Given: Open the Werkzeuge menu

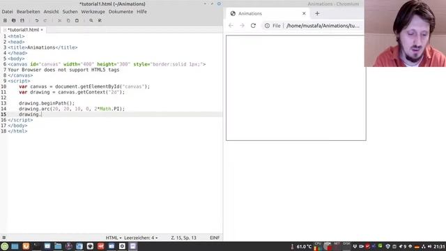Looking at the screenshot, I should point(93,12).
